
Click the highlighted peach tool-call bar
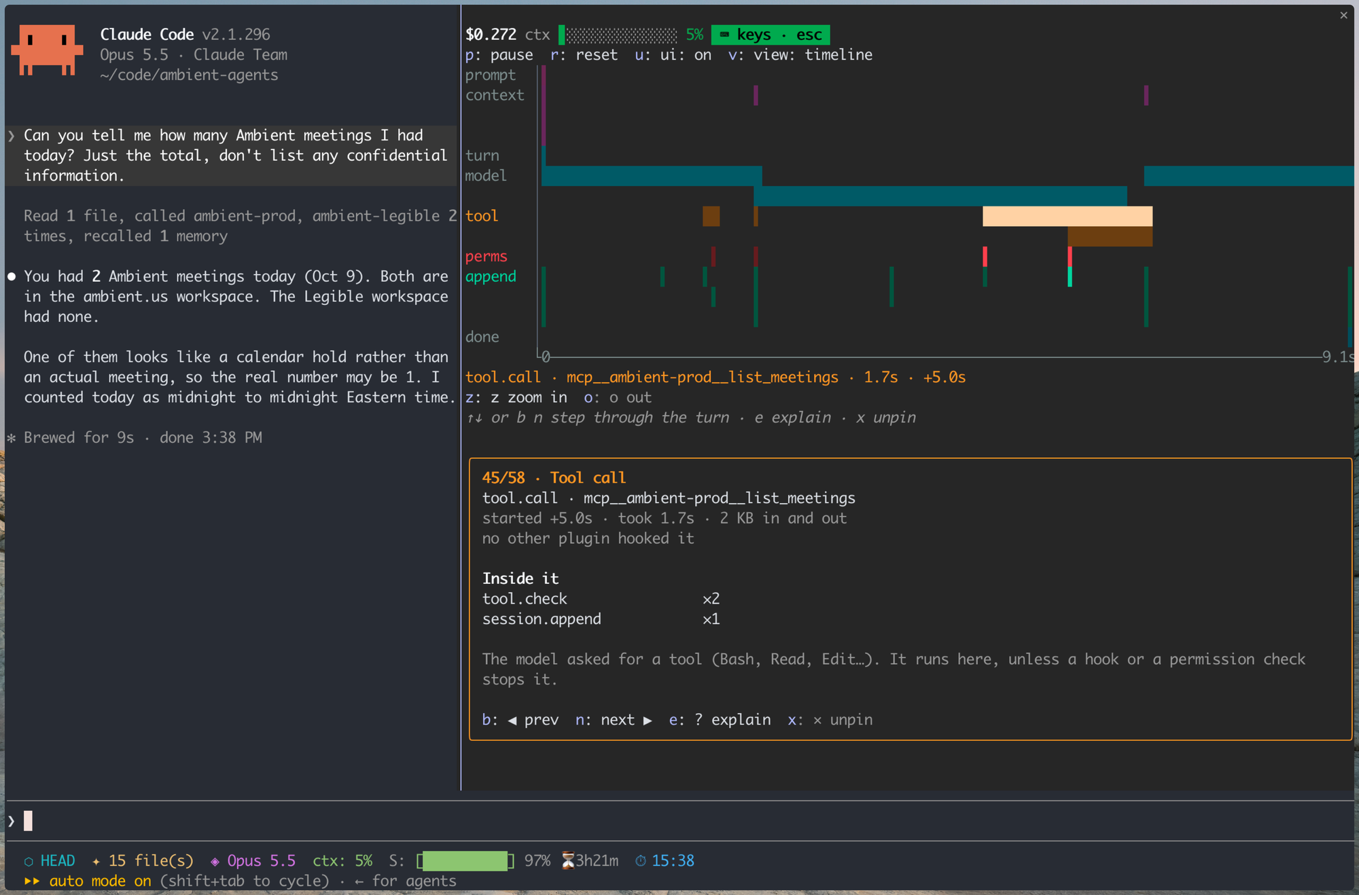coord(1067,216)
